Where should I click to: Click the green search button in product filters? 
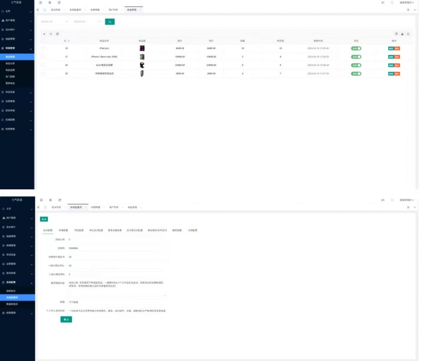coord(110,22)
